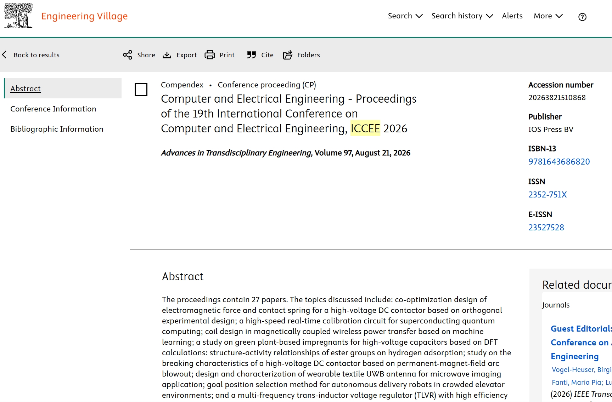Click the Related documents panel heading

[x=577, y=285]
